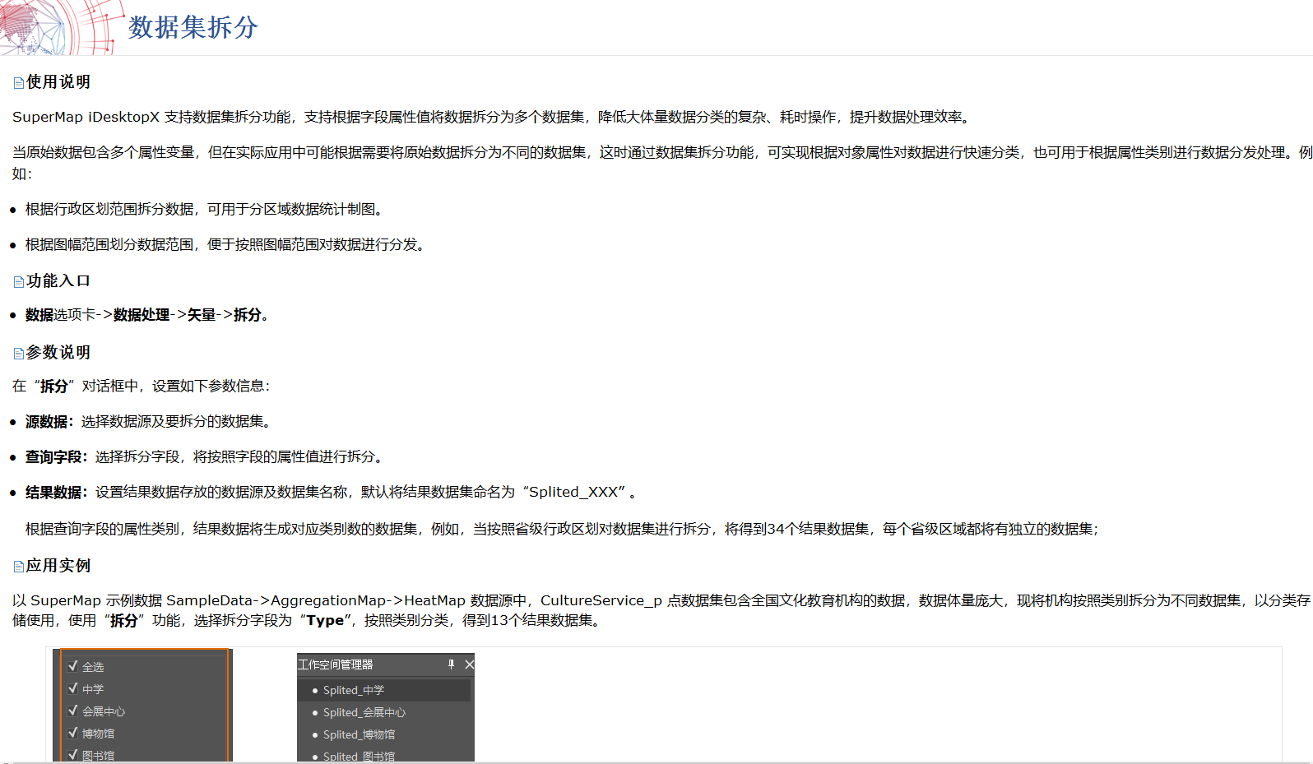Click the 工作空间管理器 panel title
The width and height of the screenshot is (1313, 764).
336,664
